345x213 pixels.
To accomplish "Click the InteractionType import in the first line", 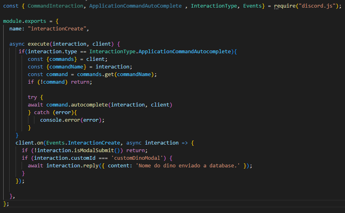I will click(x=214, y=6).
